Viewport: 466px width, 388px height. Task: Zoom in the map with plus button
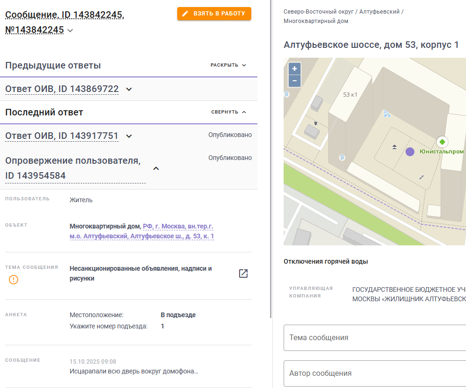294,68
